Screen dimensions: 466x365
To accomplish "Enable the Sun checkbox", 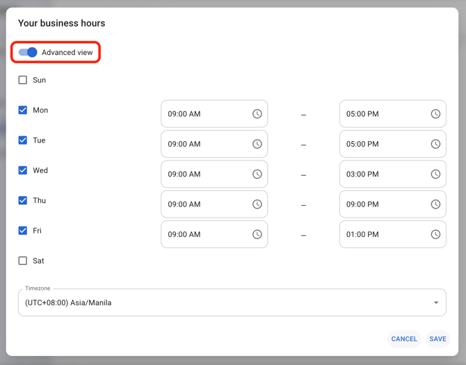I will pyautogui.click(x=23, y=80).
